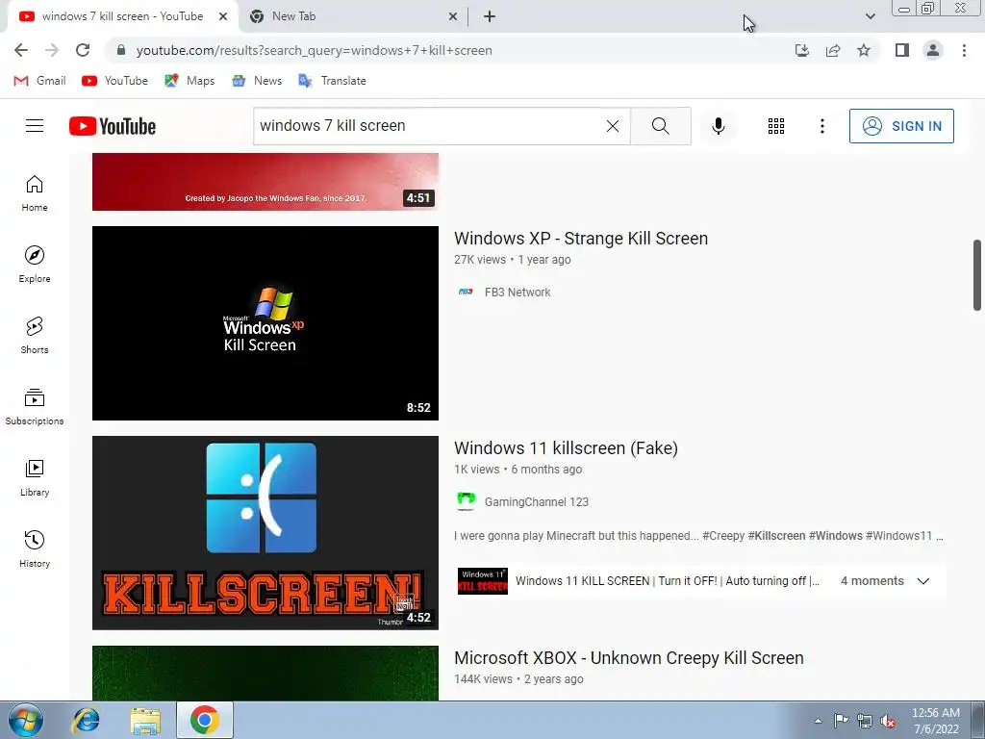Screen dimensions: 985x739
Task: Open the News bookmark
Action: click(258, 81)
